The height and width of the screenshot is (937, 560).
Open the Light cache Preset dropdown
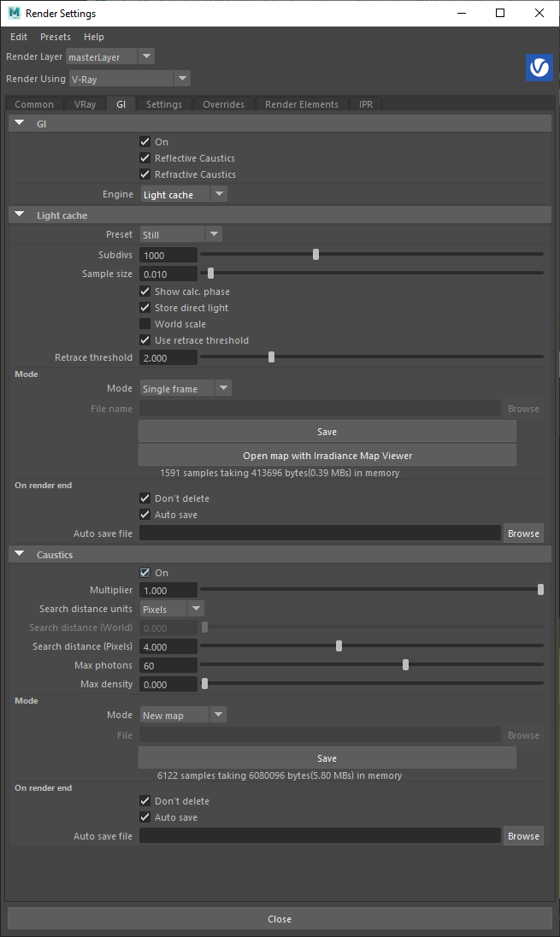click(x=180, y=234)
